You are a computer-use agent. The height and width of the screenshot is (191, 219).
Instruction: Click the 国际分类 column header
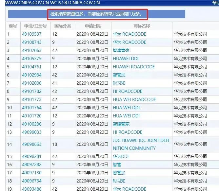(63, 26)
